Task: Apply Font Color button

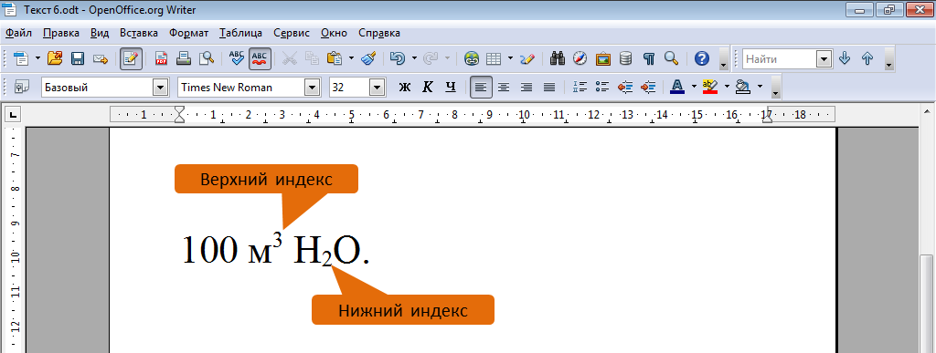Action: click(x=677, y=88)
